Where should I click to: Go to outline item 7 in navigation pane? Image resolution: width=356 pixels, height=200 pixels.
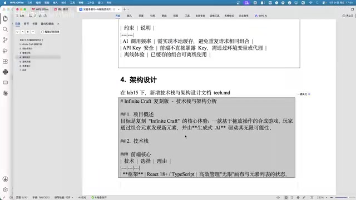coord(23,70)
